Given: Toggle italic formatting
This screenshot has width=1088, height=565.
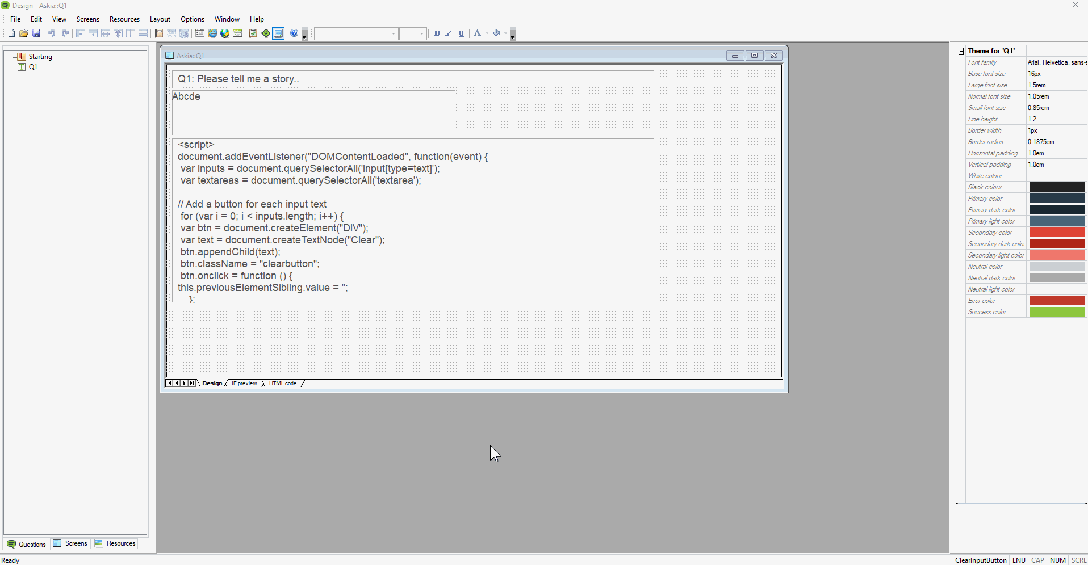Looking at the screenshot, I should pos(449,33).
